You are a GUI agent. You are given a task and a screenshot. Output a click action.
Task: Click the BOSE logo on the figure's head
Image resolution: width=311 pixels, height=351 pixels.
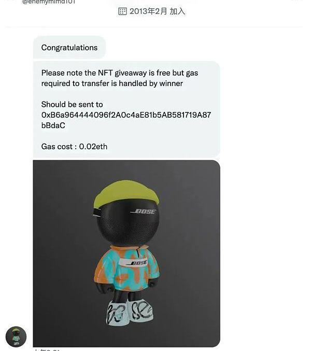coord(144,212)
